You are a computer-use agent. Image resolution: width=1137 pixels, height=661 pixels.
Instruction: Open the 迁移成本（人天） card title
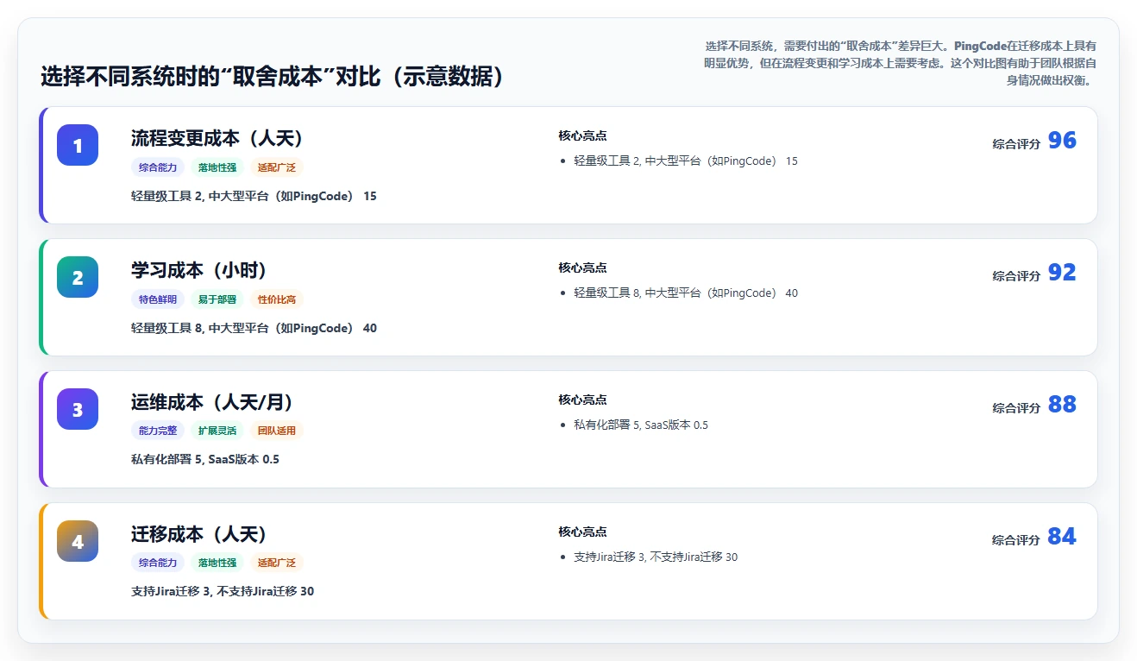[x=199, y=534]
